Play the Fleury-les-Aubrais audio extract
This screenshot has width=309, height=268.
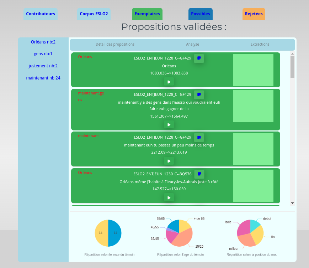(x=169, y=198)
